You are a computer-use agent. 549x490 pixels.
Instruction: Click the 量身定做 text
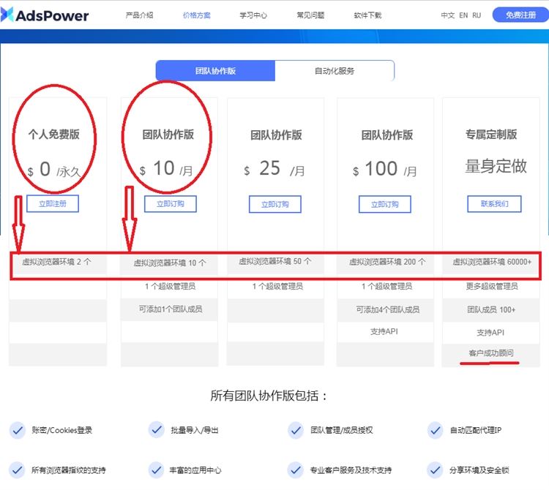click(496, 166)
